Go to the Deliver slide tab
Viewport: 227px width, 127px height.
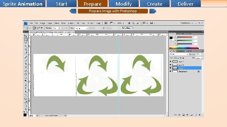tap(186, 4)
